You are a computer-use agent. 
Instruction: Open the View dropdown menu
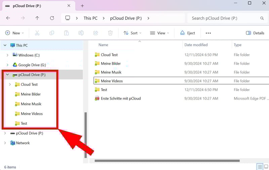159,33
